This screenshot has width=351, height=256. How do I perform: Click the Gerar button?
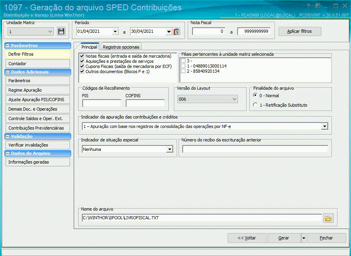click(284, 238)
